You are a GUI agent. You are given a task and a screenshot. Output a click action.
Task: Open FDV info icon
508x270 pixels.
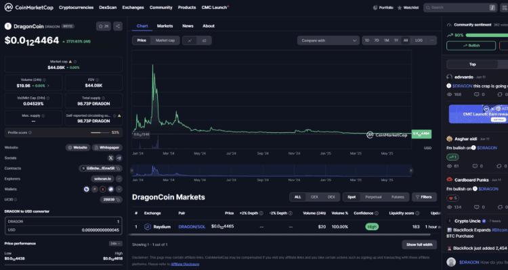coord(98,80)
